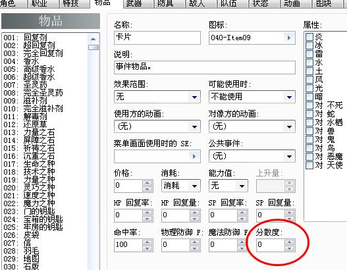The height and width of the screenshot is (270, 347).
Task: Increase SP 回复量 with up arrow
Action: [x=289, y=213]
